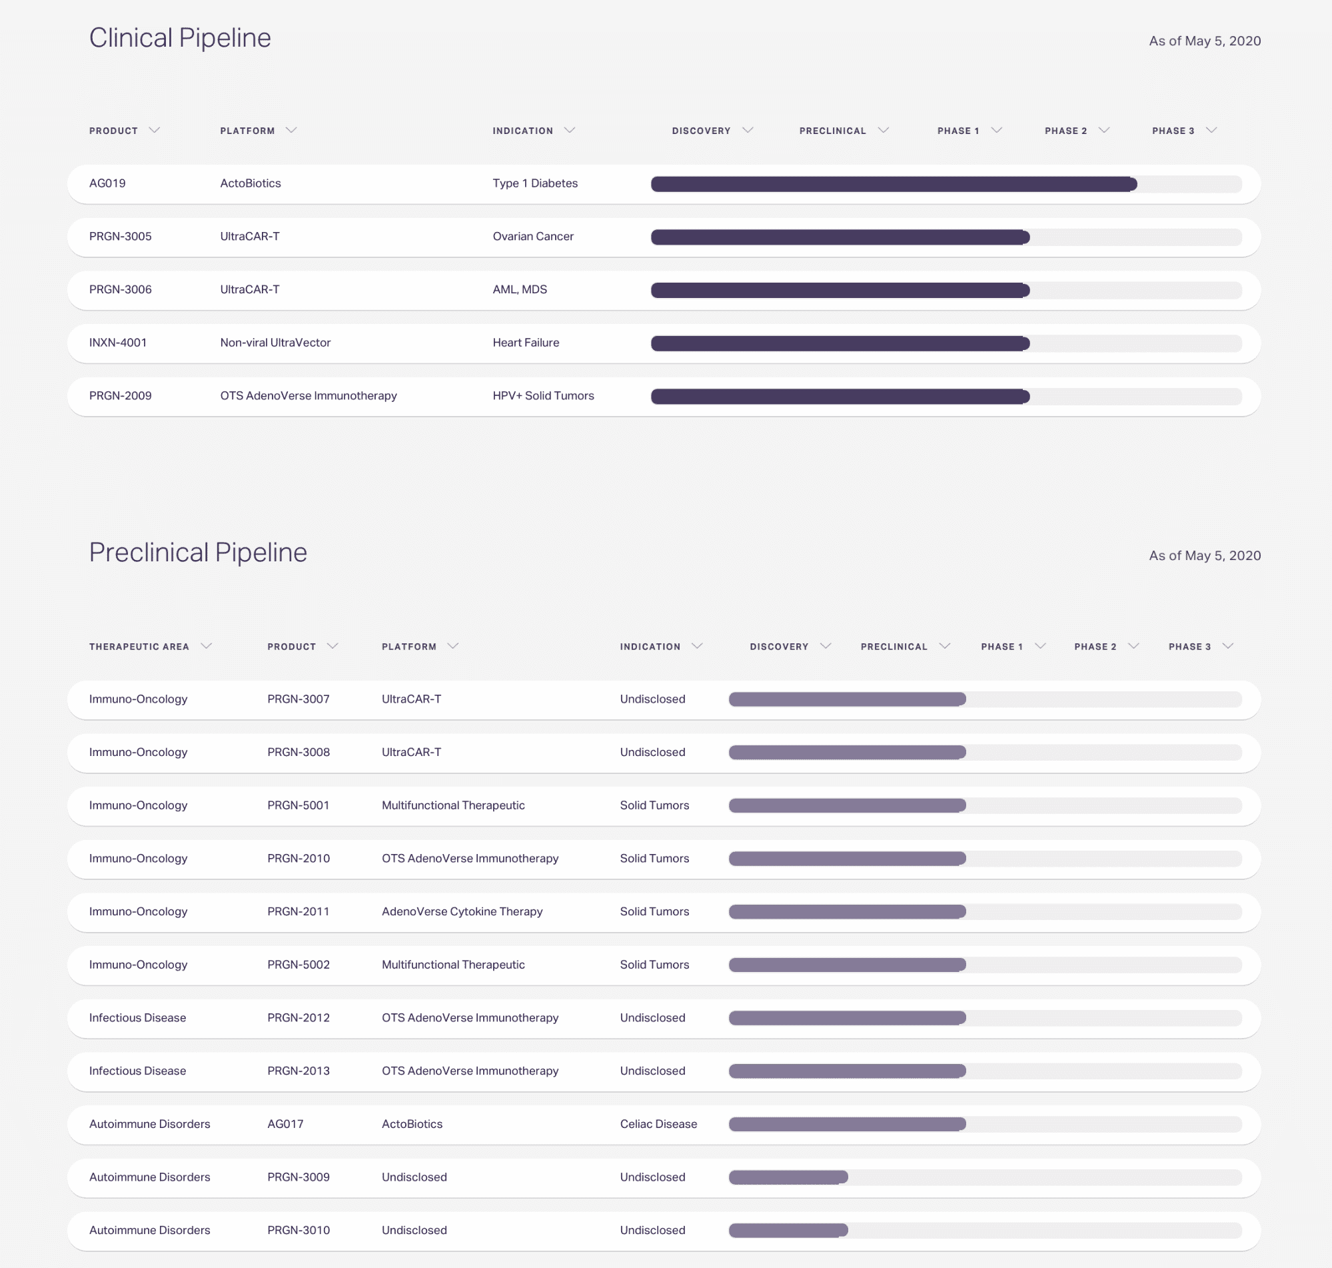Viewport: 1332px width, 1268px height.
Task: Click the Discovery chevron in Clinical Pipeline header
Action: tap(748, 131)
